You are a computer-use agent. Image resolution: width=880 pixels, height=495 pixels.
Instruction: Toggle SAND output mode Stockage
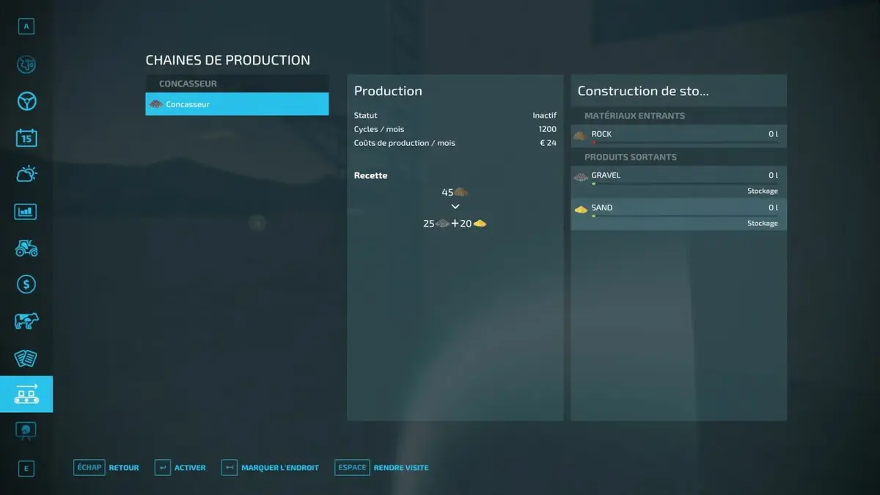(x=762, y=223)
